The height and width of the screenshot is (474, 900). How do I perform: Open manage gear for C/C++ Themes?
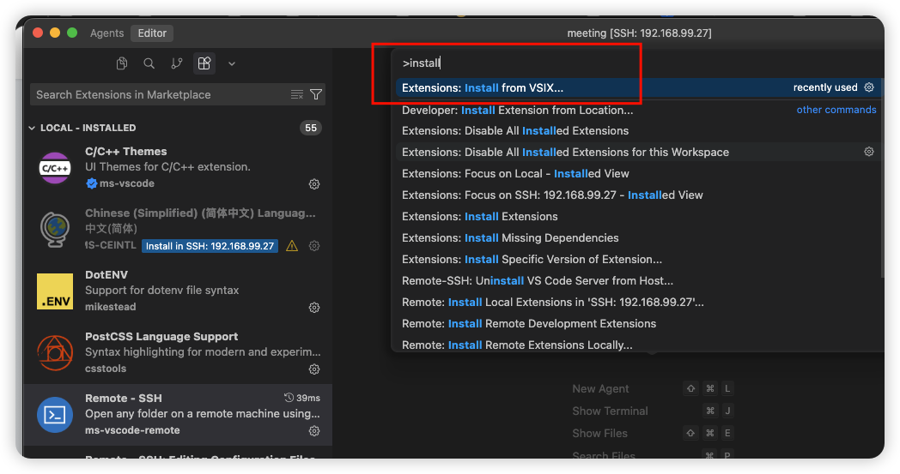(314, 184)
